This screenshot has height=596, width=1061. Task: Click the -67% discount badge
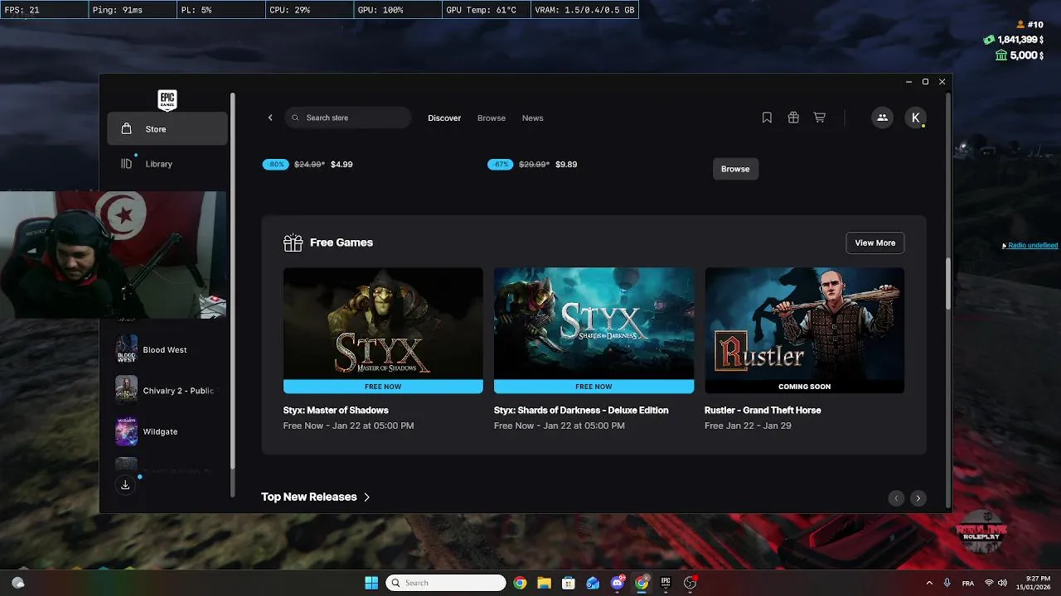[x=501, y=165]
